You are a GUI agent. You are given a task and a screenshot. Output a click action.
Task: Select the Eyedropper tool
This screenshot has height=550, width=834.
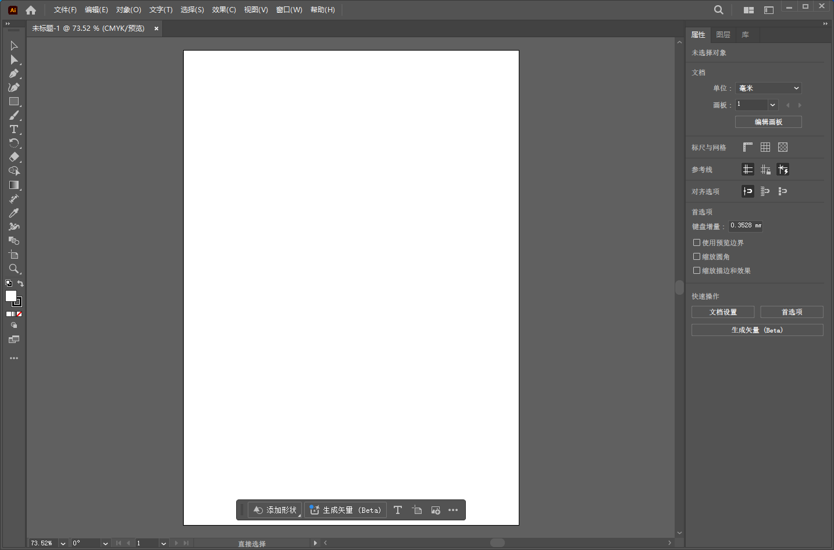point(14,213)
